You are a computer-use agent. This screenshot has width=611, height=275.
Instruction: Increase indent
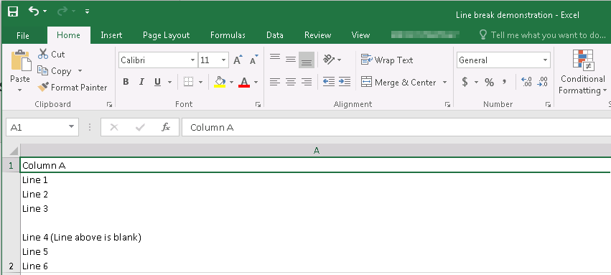click(345, 82)
